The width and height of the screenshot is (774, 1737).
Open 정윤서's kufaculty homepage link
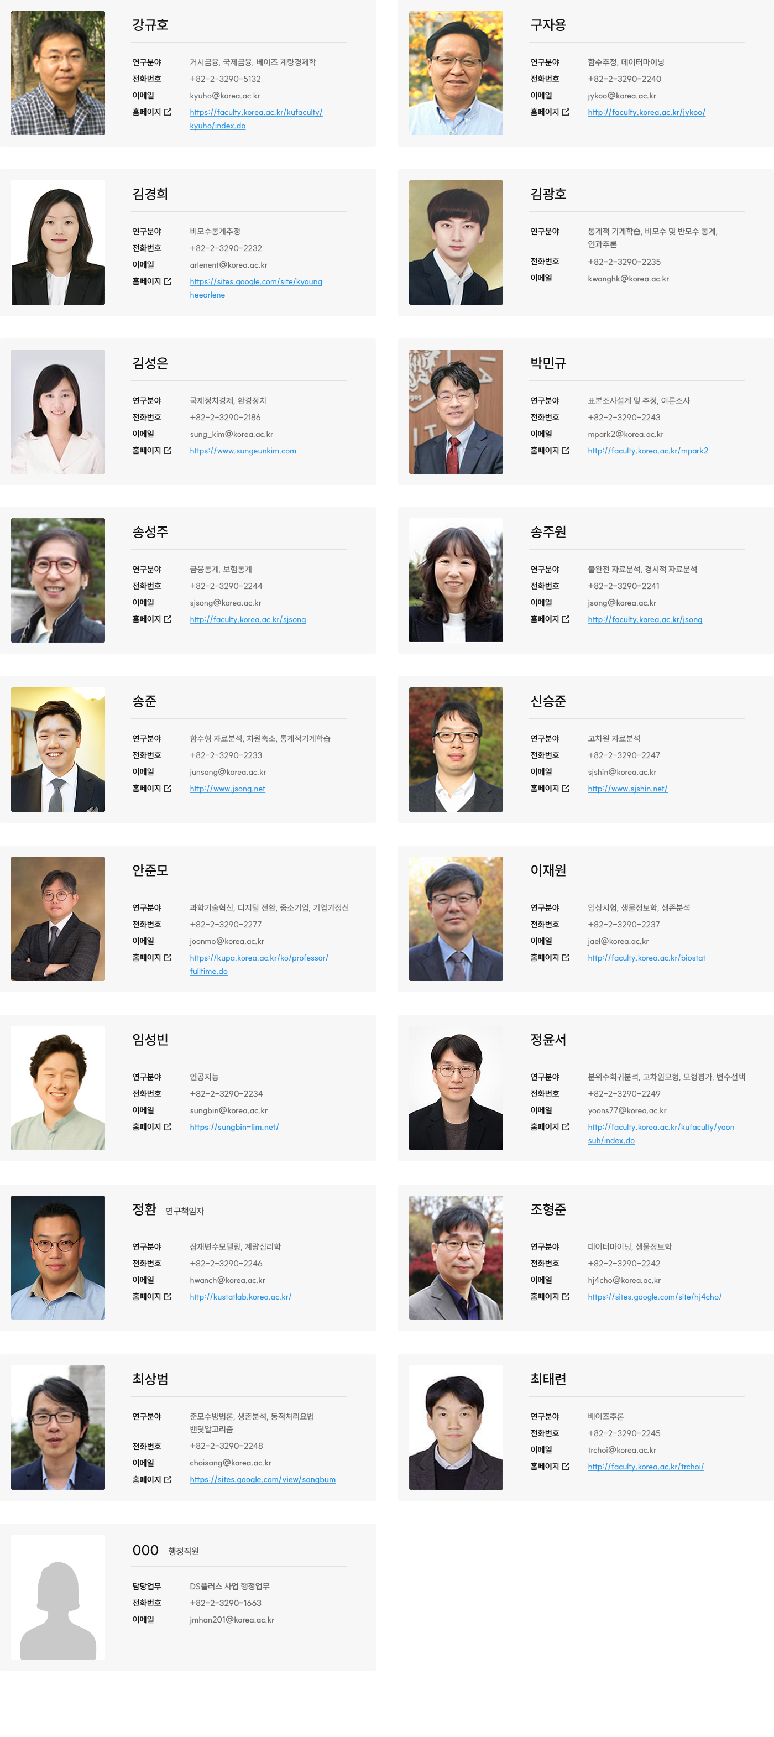[661, 1134]
